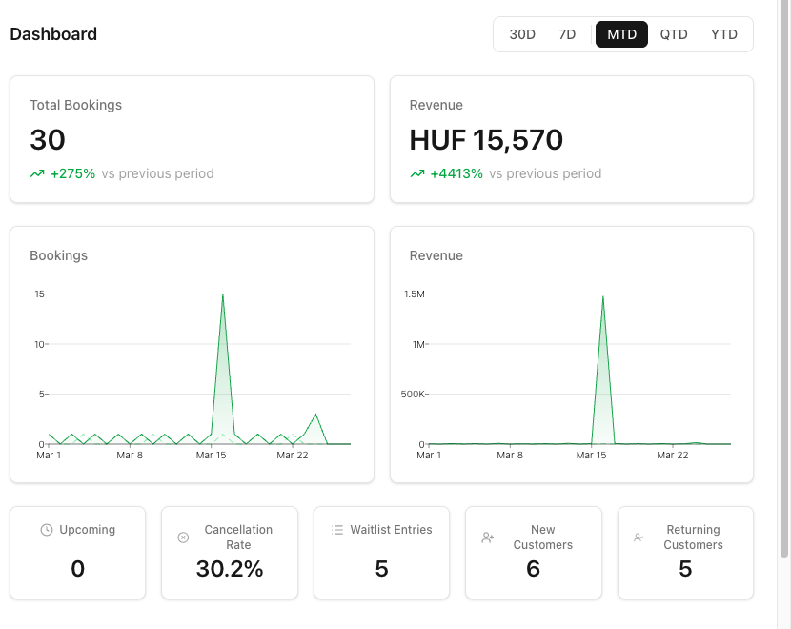Viewport: 791px width, 629px height.
Task: Click the Total Bookings trend-up arrow icon
Action: pyautogui.click(x=37, y=174)
